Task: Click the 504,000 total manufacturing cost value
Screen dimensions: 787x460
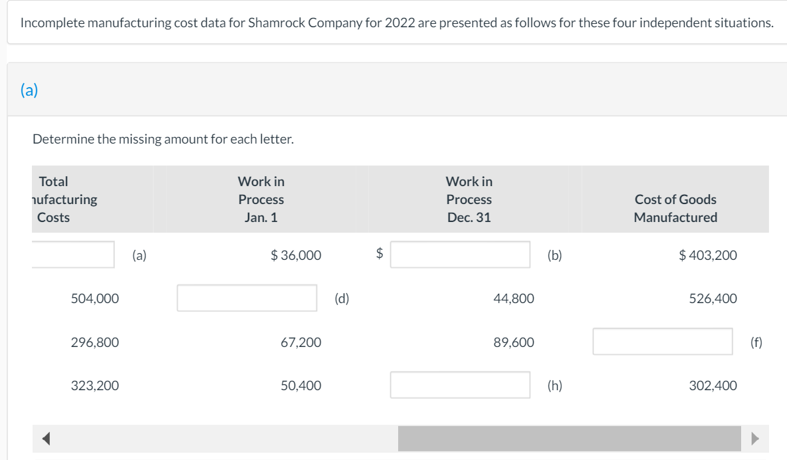Action: tap(95, 298)
